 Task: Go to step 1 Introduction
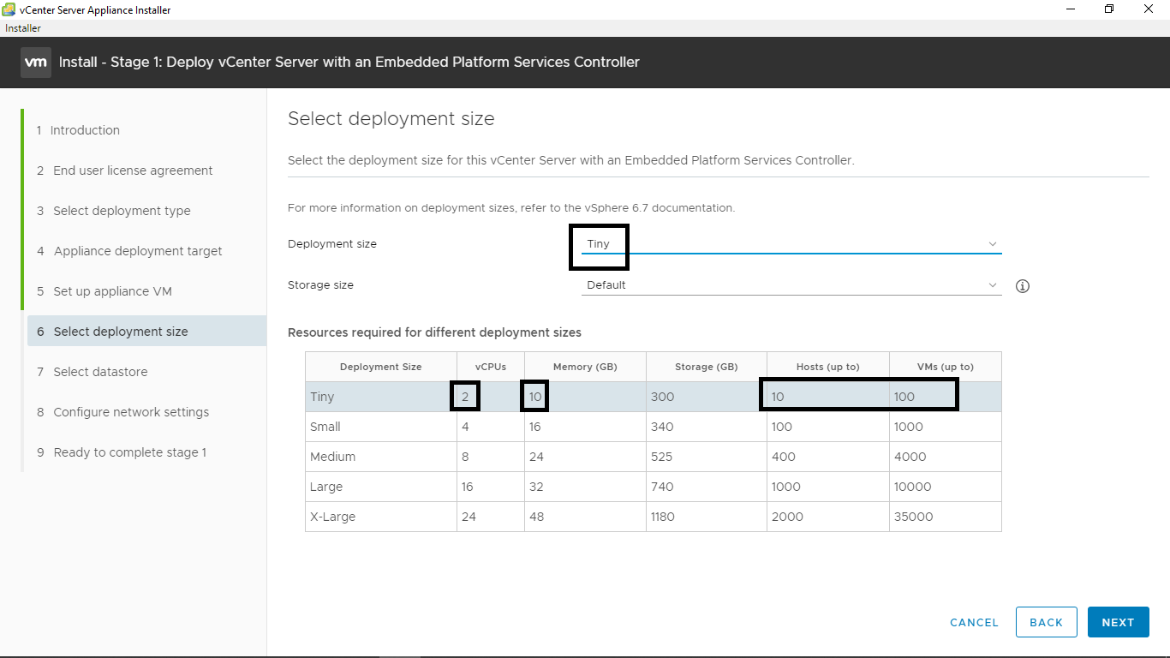pos(85,130)
